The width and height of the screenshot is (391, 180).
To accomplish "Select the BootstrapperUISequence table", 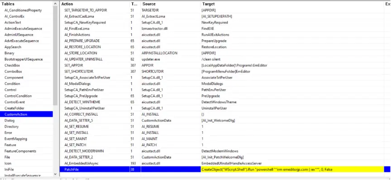I will 24,59.
